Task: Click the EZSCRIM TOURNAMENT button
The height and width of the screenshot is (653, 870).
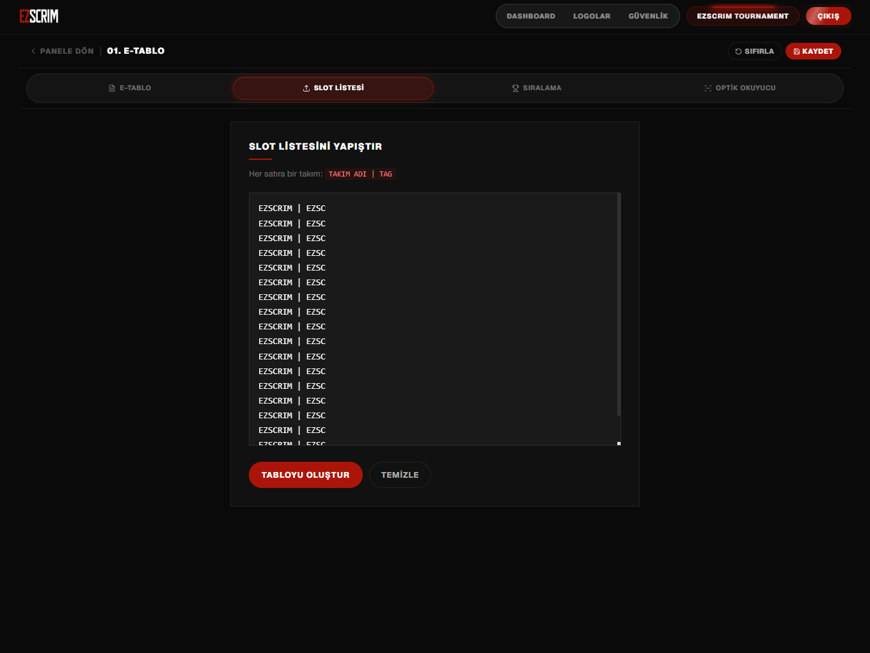Action: point(743,16)
